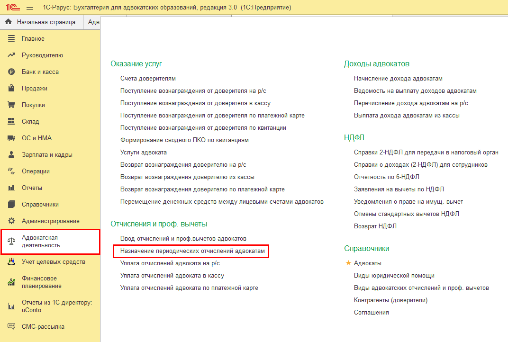Click the СМС-рассылка message icon
The height and width of the screenshot is (342, 508).
pos(12,326)
